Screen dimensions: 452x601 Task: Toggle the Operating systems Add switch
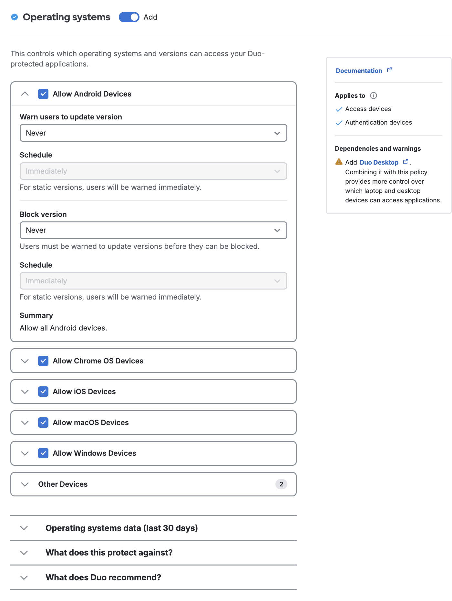(129, 17)
